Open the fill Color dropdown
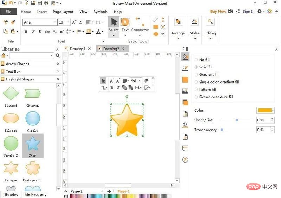 coord(273,110)
